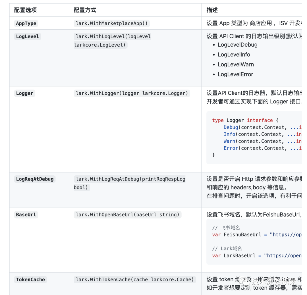Viewport: 307px width, 295px height.
Task: Click the LogLevelInfo bullet item
Action: tap(234, 55)
